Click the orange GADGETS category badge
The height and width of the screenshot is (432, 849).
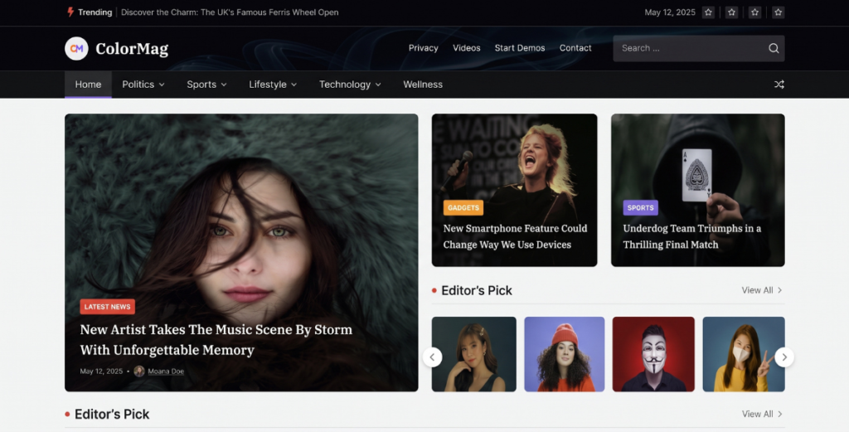click(x=463, y=208)
